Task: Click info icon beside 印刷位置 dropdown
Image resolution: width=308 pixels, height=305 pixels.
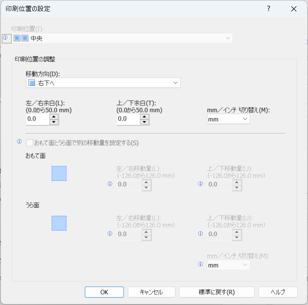Action: tap(5, 38)
